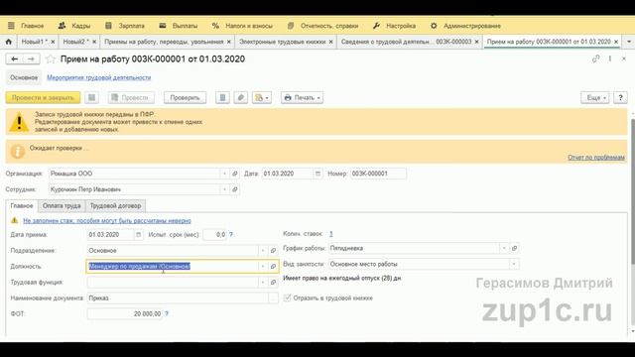The height and width of the screenshot is (357, 635).
Task: Open the Администрирование menu section
Action: click(x=465, y=26)
